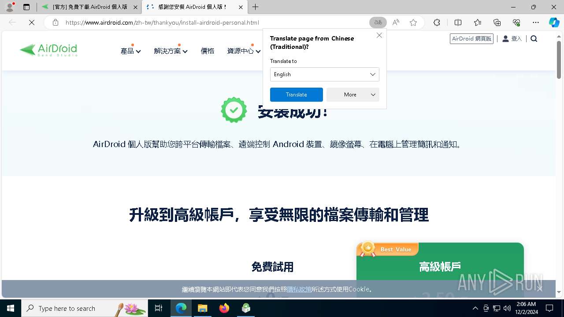Open the Windows Start menu
Image resolution: width=564 pixels, height=317 pixels.
11,308
